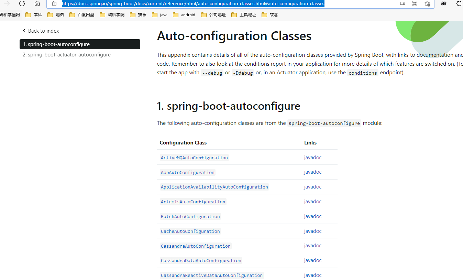Open javadoc for CacheAutoConfiguration
This screenshot has width=463, height=280.
313,231
